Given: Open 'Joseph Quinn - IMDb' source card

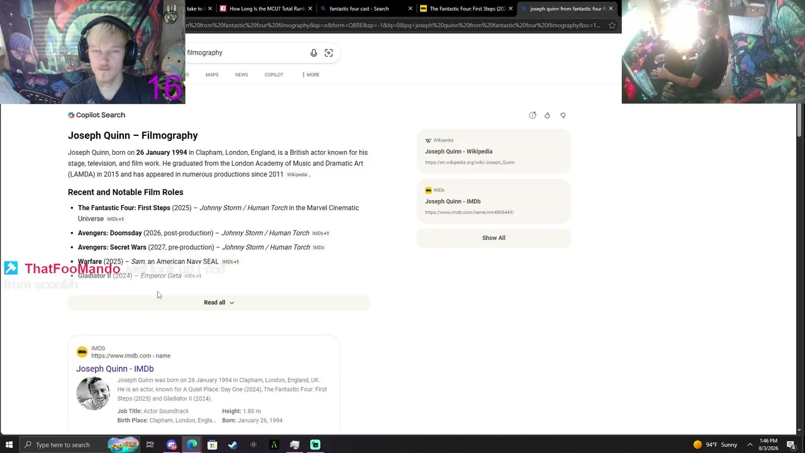Looking at the screenshot, I should click(x=494, y=201).
